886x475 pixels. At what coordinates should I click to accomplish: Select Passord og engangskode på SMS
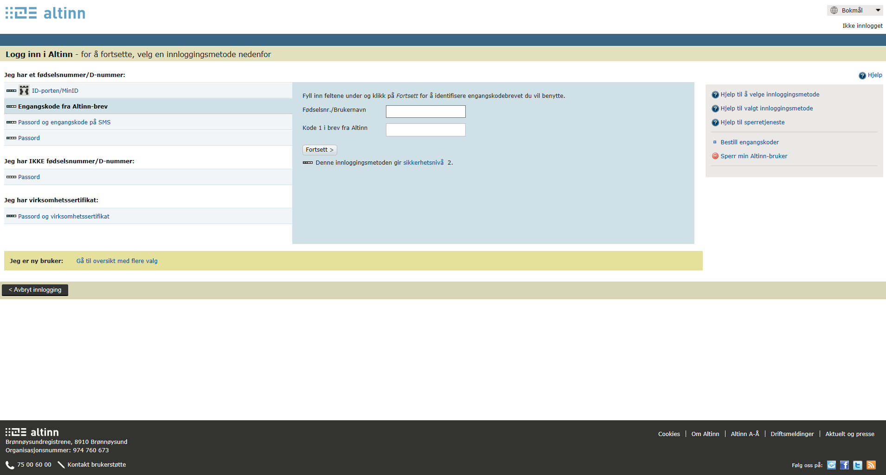click(x=64, y=122)
